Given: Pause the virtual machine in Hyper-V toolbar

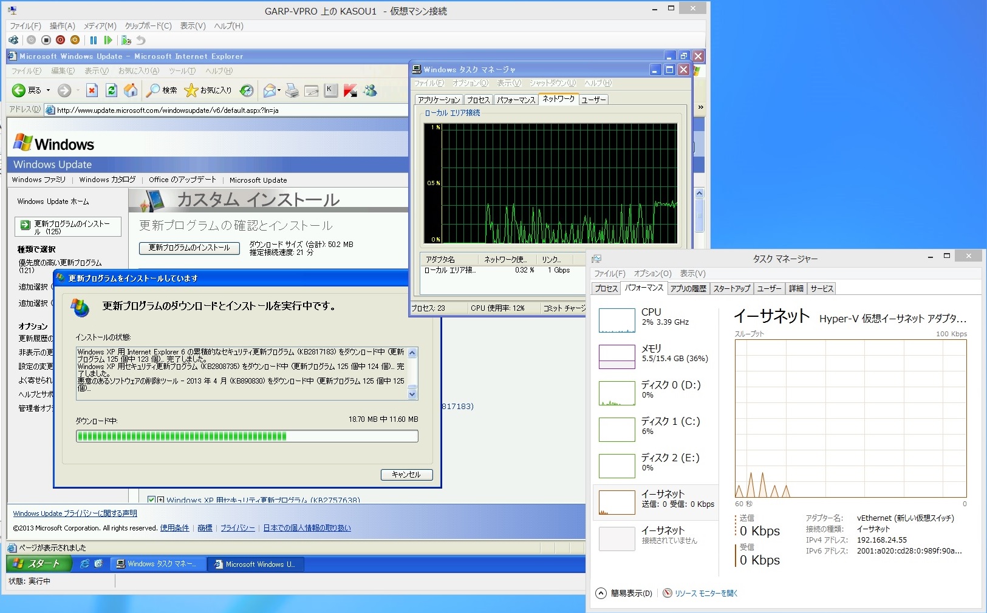Looking at the screenshot, I should 94,40.
